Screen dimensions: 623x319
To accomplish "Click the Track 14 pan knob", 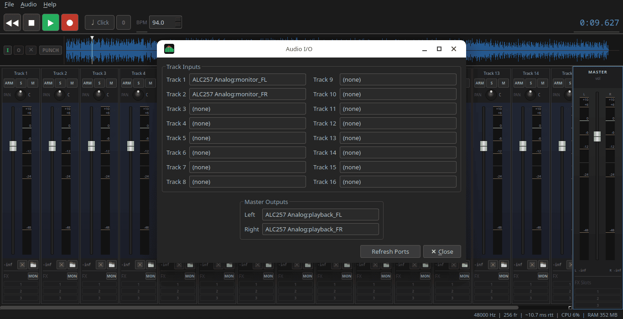I will pos(530,95).
